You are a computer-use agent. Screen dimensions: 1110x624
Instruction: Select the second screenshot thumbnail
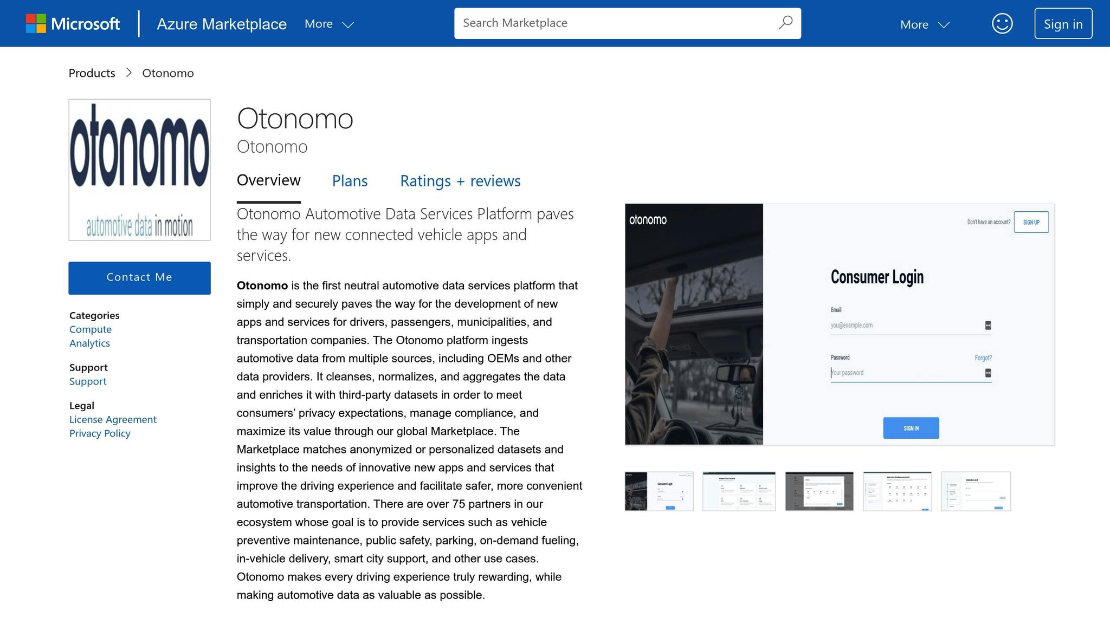point(739,491)
